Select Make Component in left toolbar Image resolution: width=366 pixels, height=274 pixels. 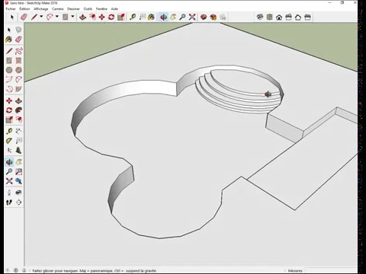(x=18, y=30)
